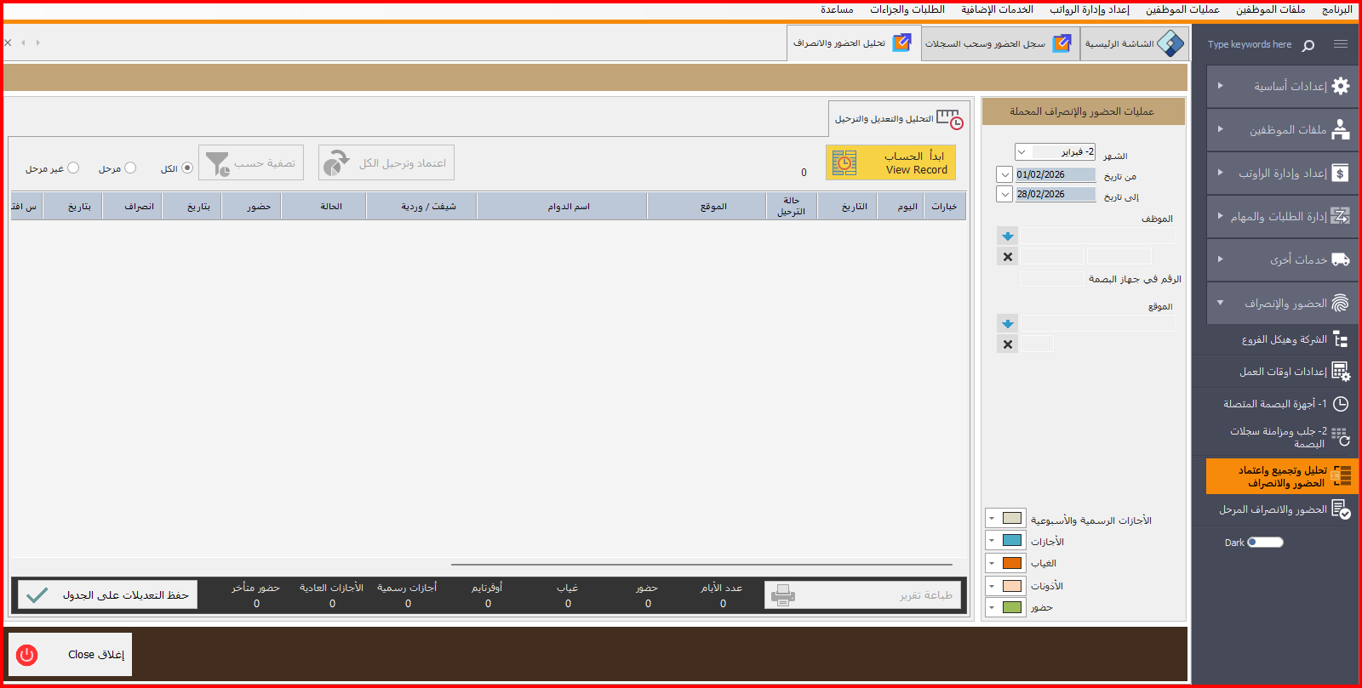The width and height of the screenshot is (1362, 688).
Task: Click the حفظ التعديلات على الجدول button
Action: tap(107, 594)
